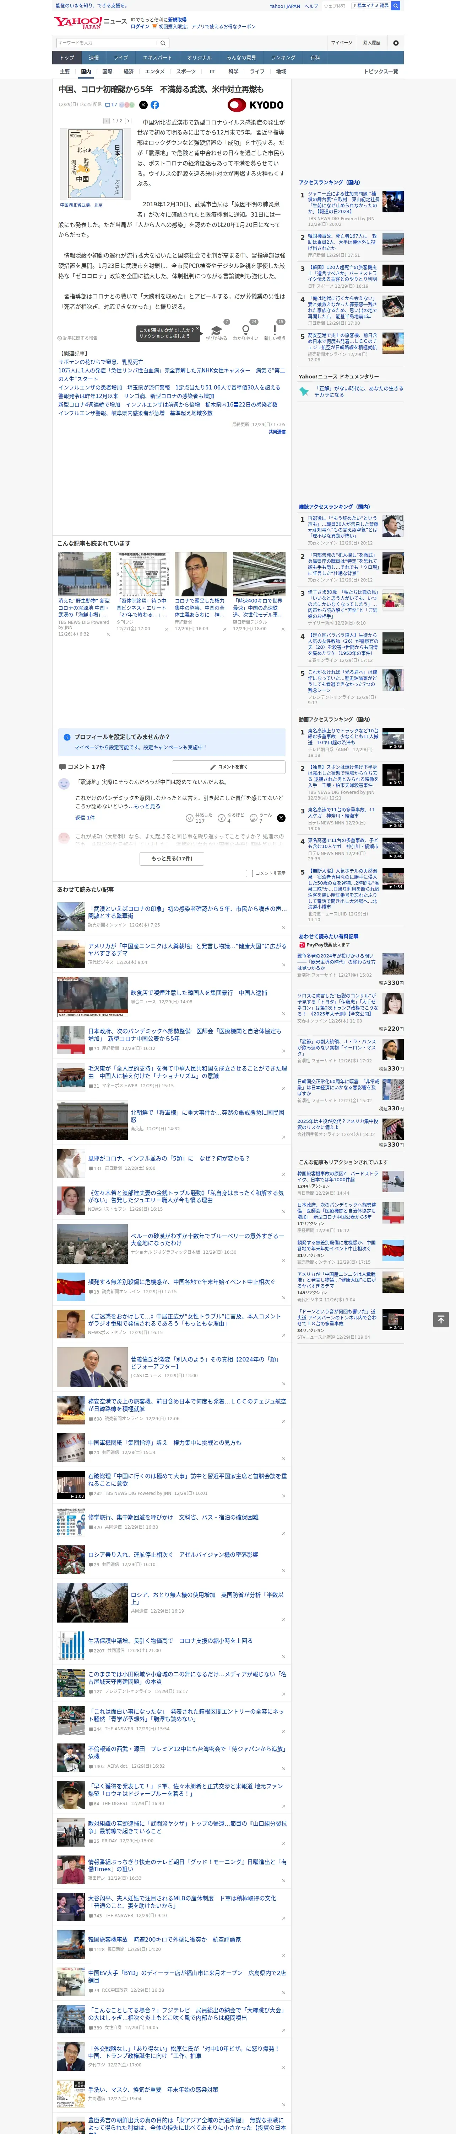Select the ライブ tab in dark bar
Image resolution: width=456 pixels, height=2134 pixels.
[121, 58]
